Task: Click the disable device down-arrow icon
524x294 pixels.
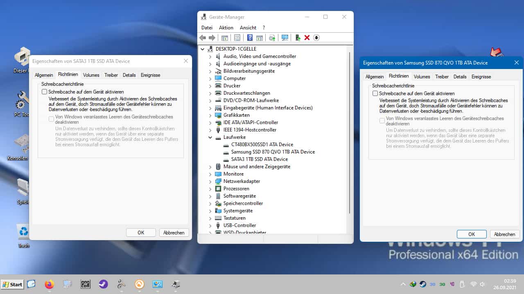Action: [316, 38]
